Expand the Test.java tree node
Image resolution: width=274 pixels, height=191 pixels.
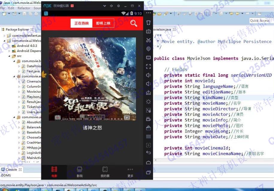pyautogui.click(x=19, y=71)
